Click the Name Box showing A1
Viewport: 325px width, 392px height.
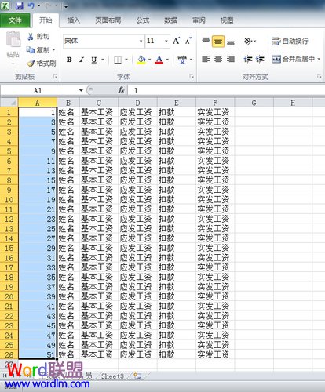(38, 90)
